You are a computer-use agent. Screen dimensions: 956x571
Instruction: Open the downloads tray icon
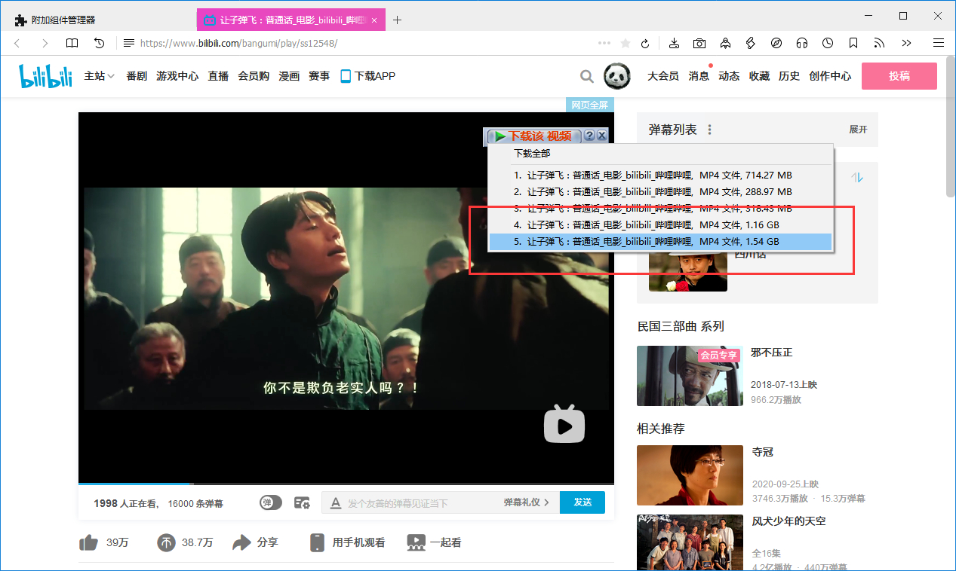tap(675, 43)
